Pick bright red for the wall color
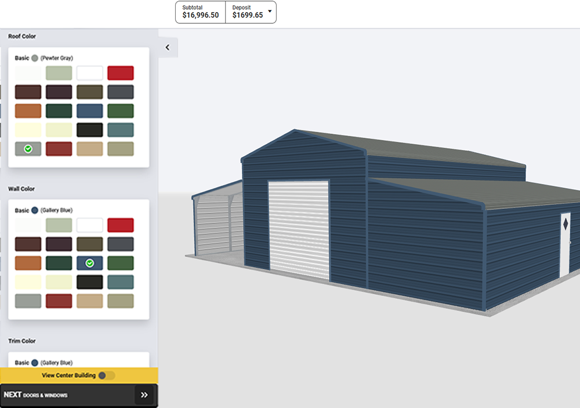The height and width of the screenshot is (408, 580). (x=120, y=225)
